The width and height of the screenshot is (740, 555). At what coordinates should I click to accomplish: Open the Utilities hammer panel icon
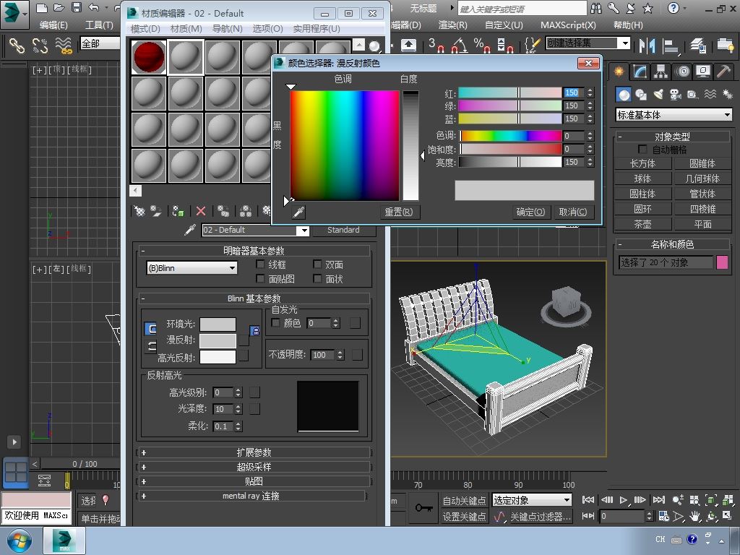(724, 72)
